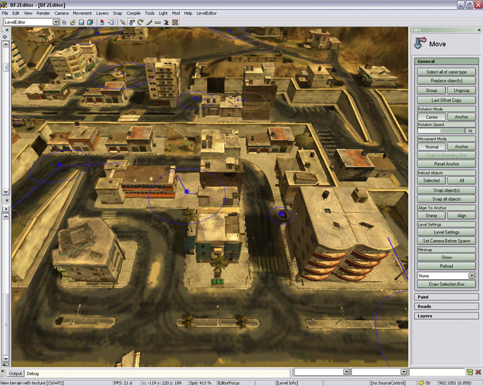Set Rotation Mode to Center
The image size is (483, 386).
[432, 117]
